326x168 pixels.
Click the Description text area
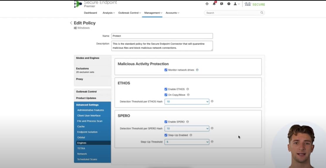point(162,46)
